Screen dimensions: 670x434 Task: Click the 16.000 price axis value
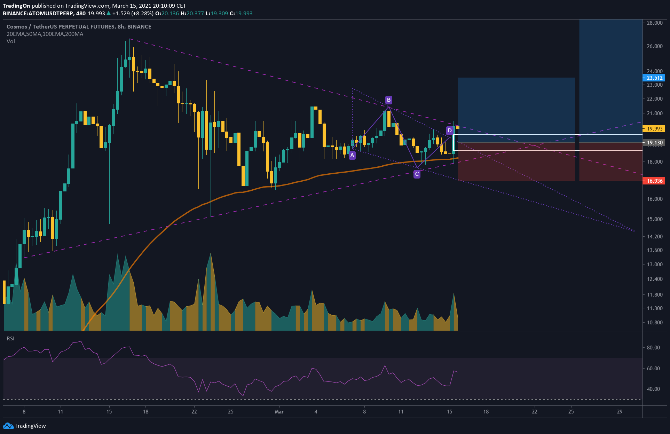click(x=655, y=199)
